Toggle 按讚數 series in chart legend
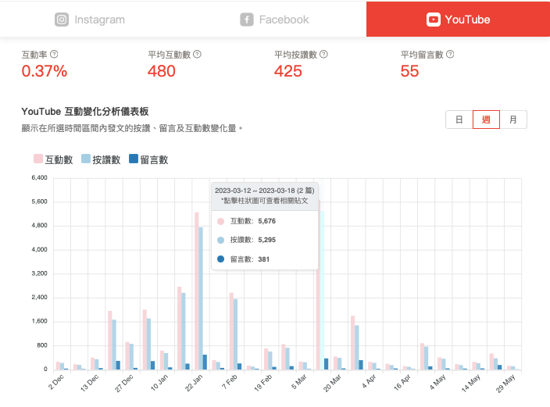 [101, 159]
